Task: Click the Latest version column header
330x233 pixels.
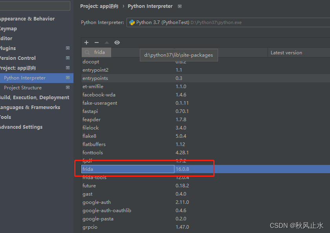Action: (x=286, y=53)
